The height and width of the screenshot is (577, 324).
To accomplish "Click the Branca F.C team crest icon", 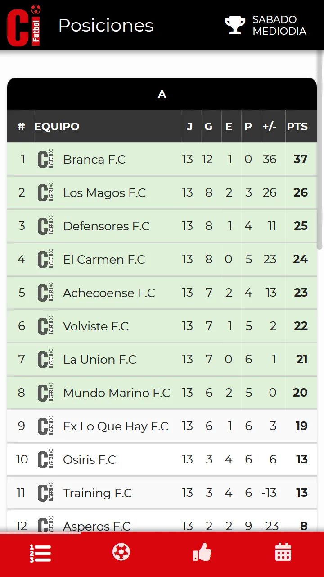I will tap(45, 159).
